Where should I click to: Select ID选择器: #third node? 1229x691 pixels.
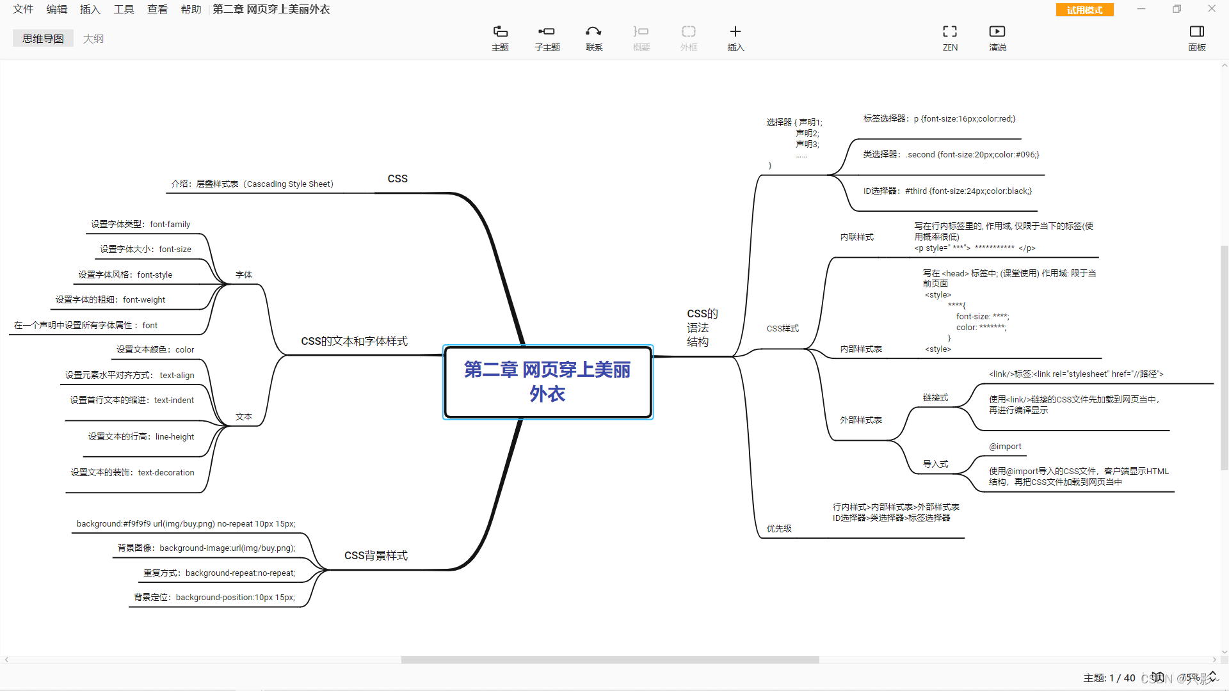pyautogui.click(x=947, y=191)
